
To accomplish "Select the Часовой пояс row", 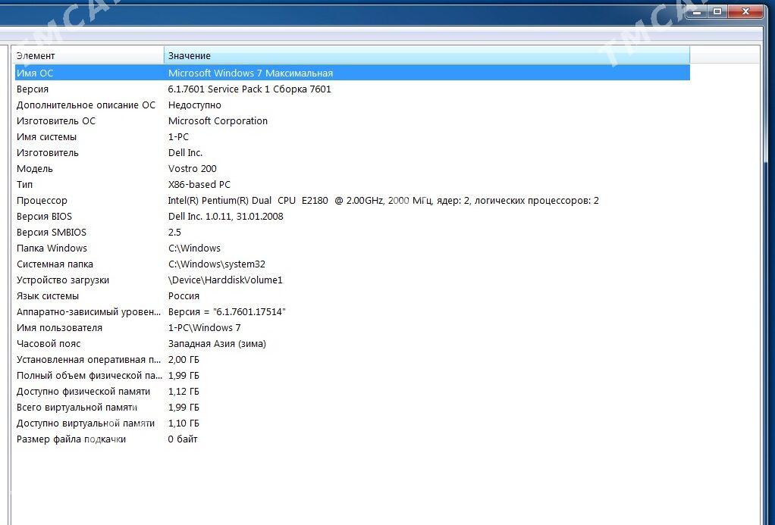I will 353,344.
